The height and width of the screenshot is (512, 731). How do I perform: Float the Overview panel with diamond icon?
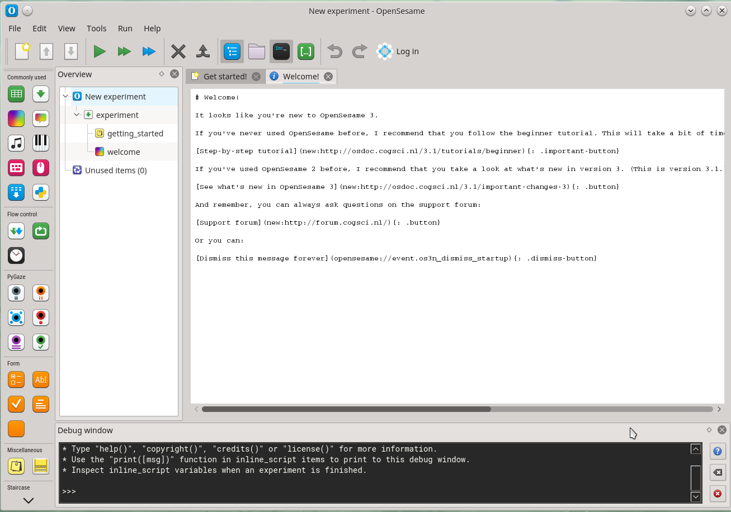pos(162,74)
